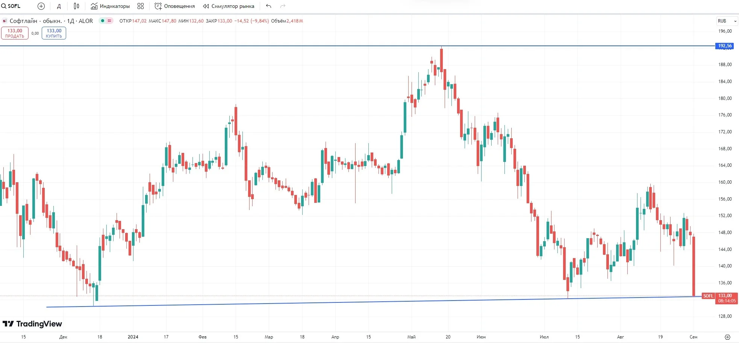The height and width of the screenshot is (343, 739).
Task: Click the Сен label on time axis
Action: (694, 337)
